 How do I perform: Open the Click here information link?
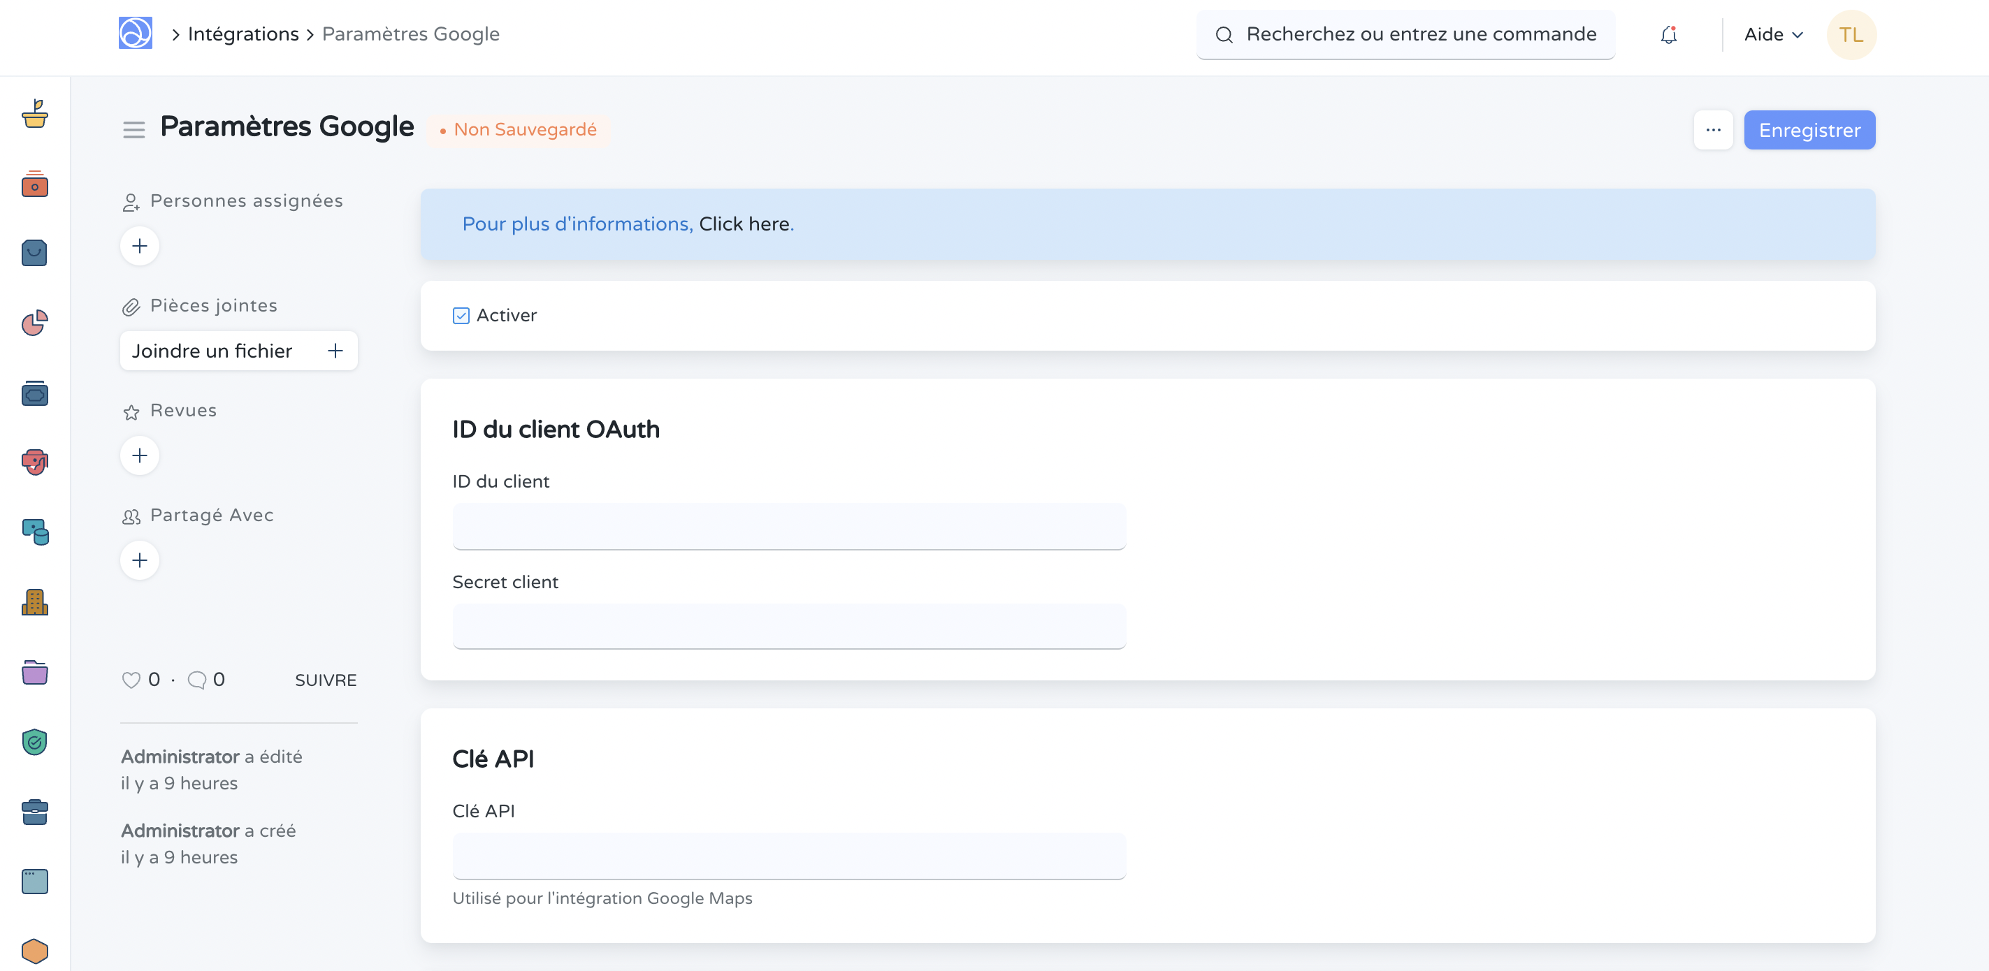tap(744, 224)
